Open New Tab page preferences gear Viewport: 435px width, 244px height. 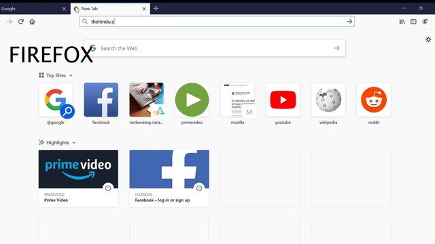pyautogui.click(x=428, y=39)
